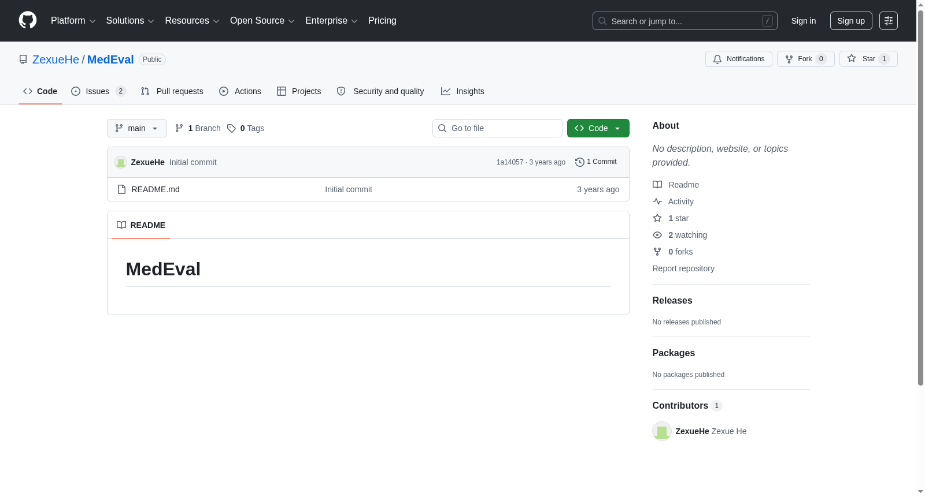Click the Issues circle icon
Image resolution: width=925 pixels, height=497 pixels.
76,91
